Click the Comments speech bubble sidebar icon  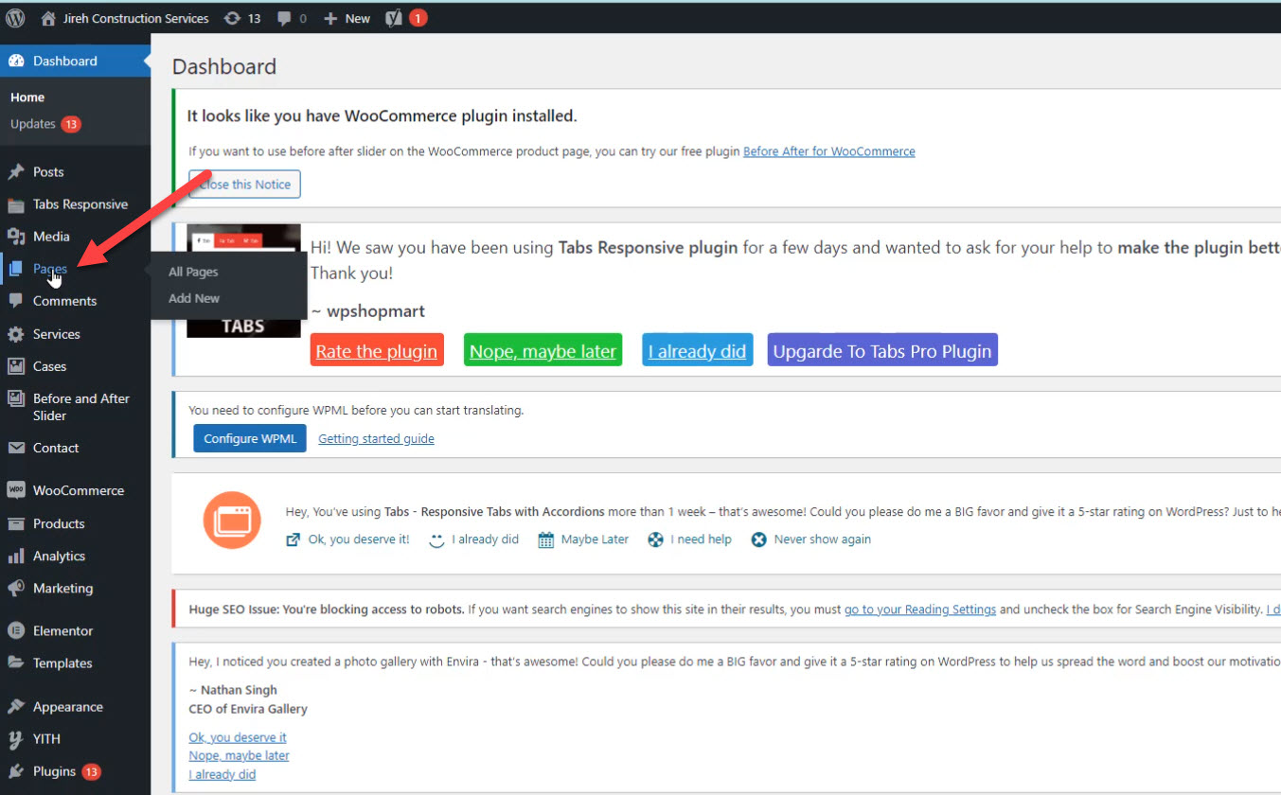point(16,301)
